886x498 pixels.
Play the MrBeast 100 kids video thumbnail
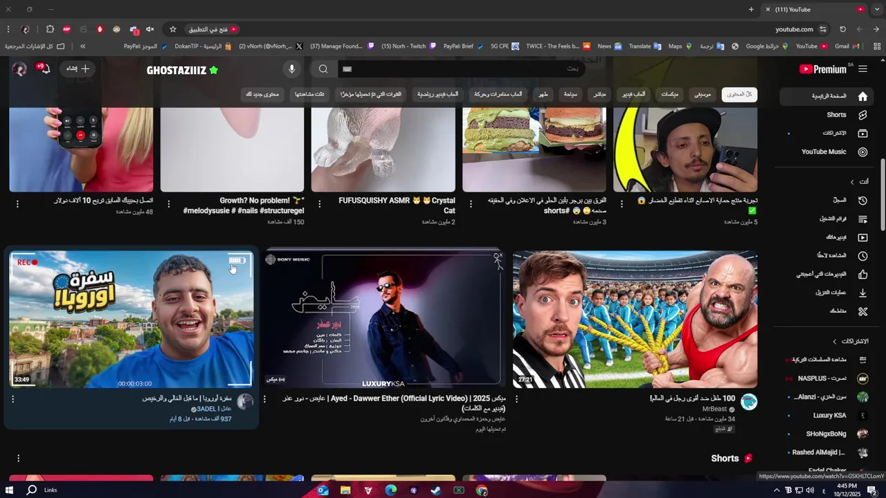[635, 320]
